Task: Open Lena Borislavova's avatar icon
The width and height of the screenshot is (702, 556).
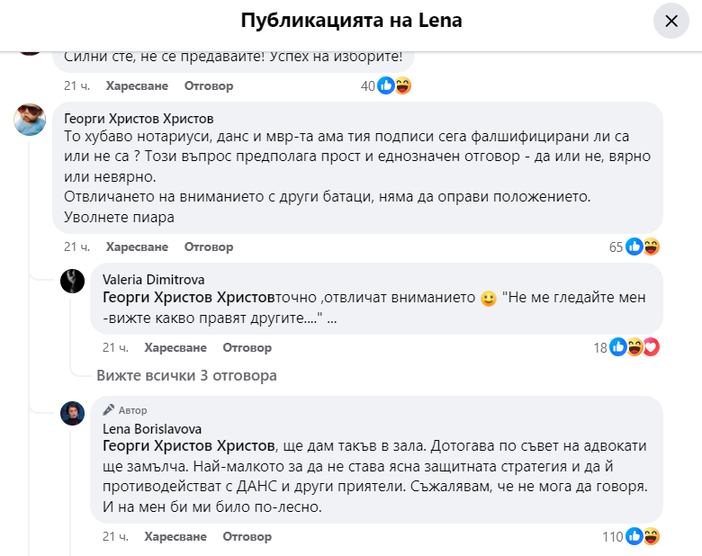Action: (72, 413)
